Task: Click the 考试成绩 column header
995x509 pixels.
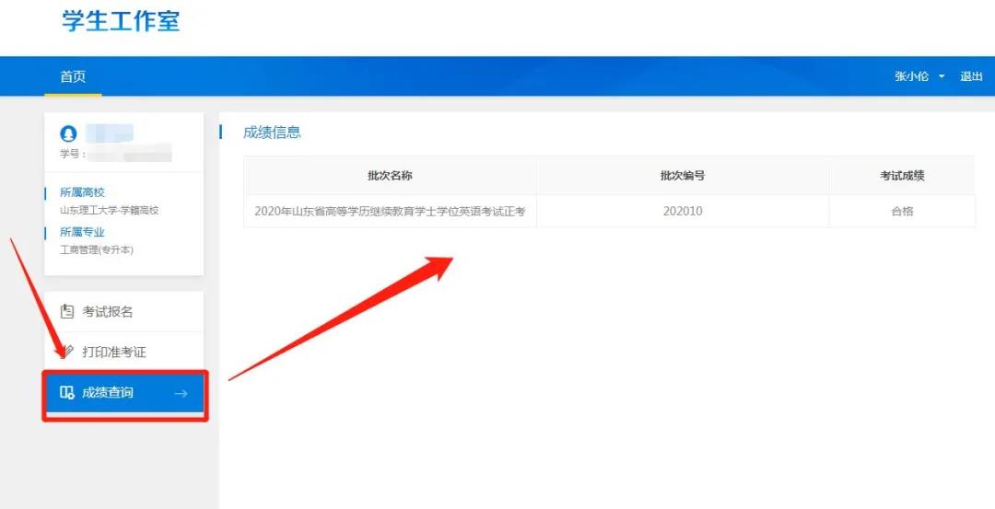Action: pos(902,175)
